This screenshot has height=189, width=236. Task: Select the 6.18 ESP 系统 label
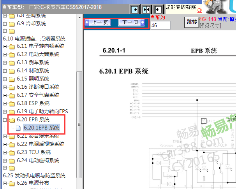pyautogui.click(x=33, y=103)
